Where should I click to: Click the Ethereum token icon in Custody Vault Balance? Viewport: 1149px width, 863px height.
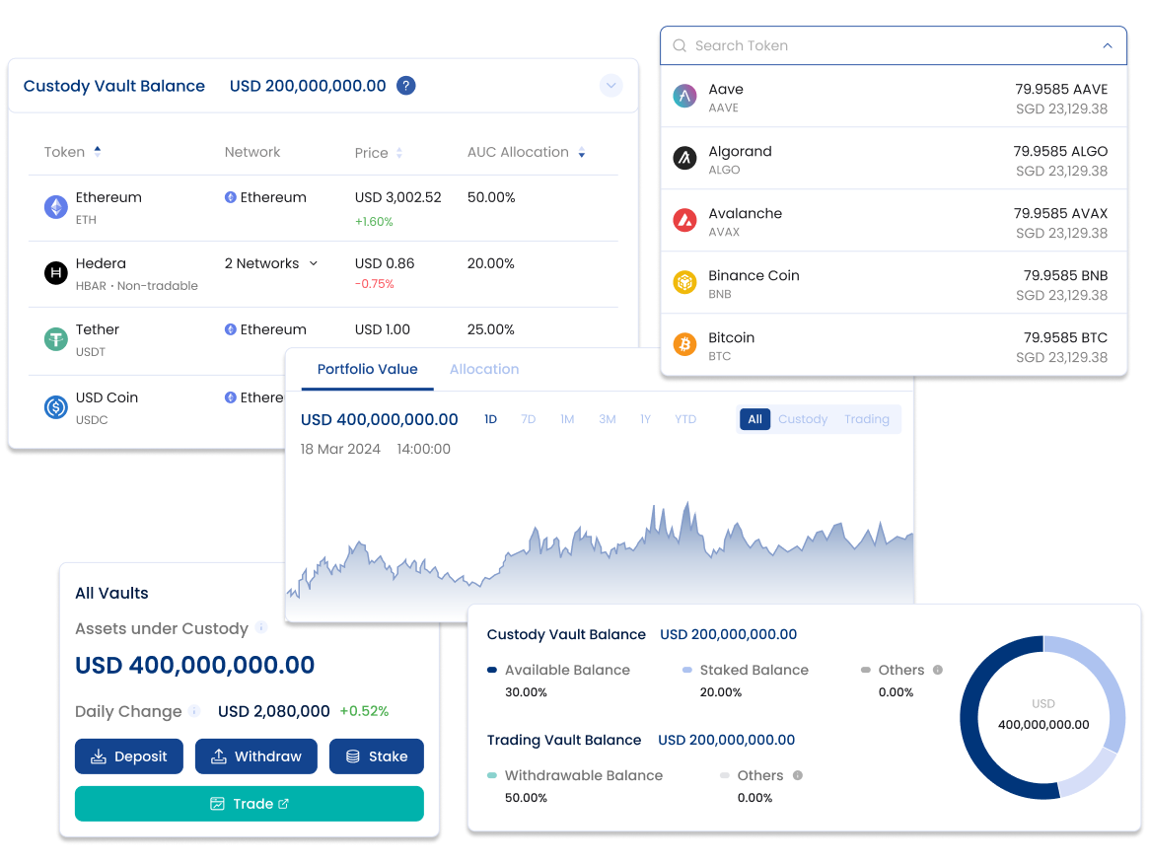pos(55,207)
